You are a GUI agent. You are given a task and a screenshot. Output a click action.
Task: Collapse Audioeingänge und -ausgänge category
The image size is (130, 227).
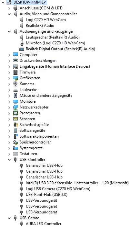(x=9, y=31)
